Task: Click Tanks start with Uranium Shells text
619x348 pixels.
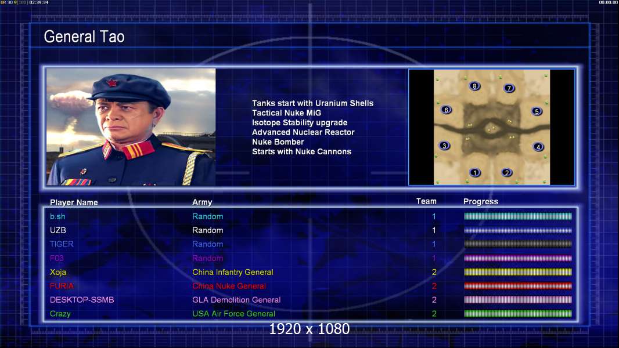Action: pos(312,103)
